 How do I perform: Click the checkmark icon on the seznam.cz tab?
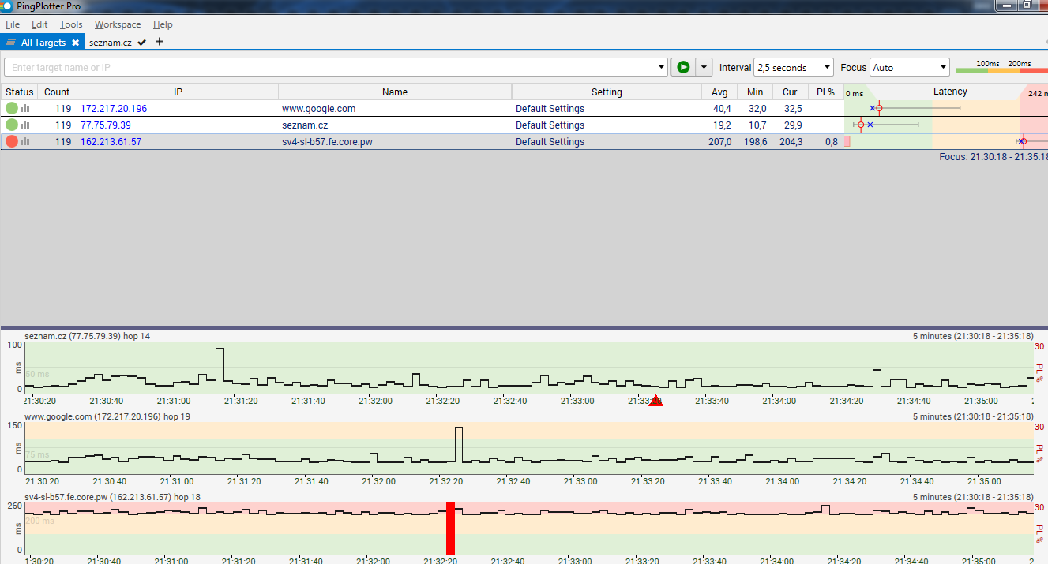[x=141, y=43]
